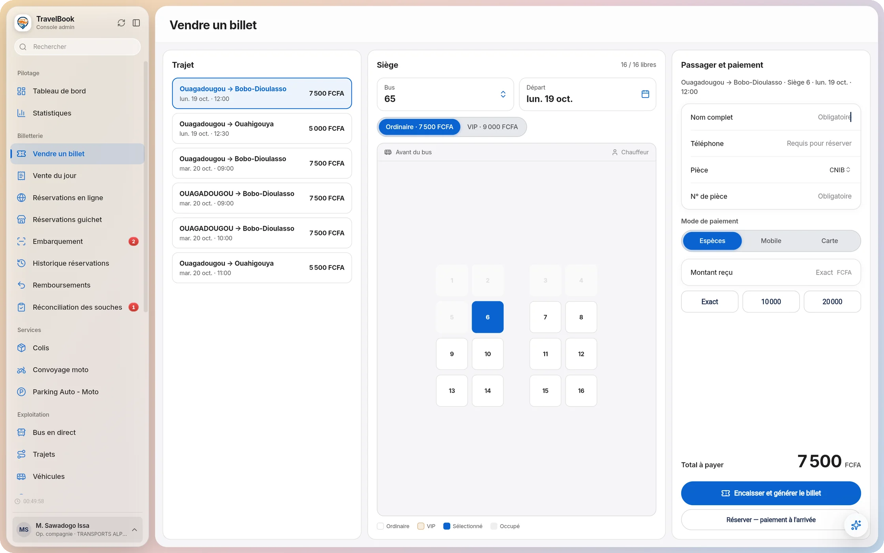
Task: Open the Bus 65 dropdown
Action: [445, 94]
